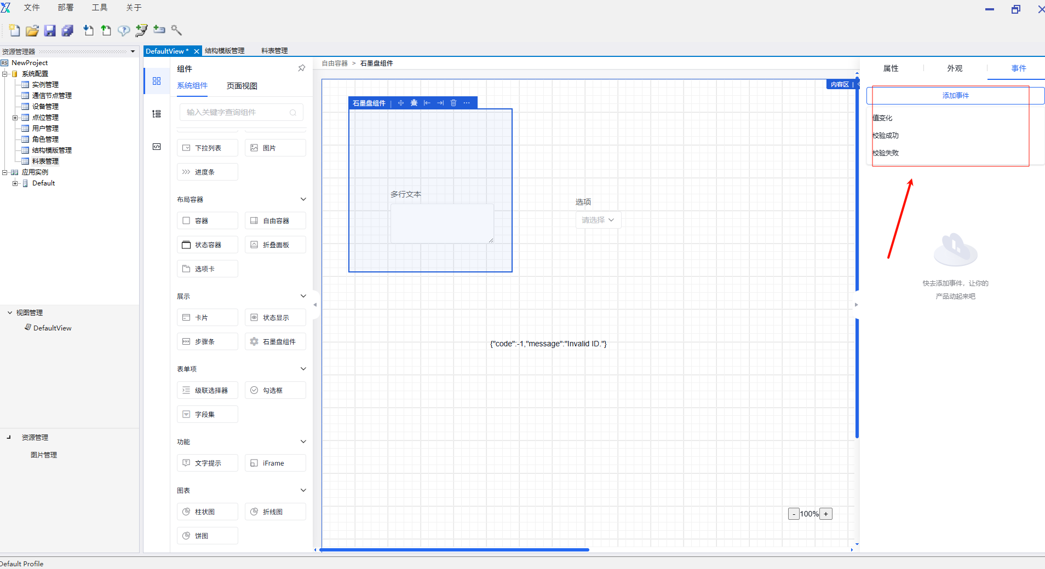The image size is (1045, 569).
Task: Click the import (blue down arrow) toolbar icon
Action: (88, 31)
